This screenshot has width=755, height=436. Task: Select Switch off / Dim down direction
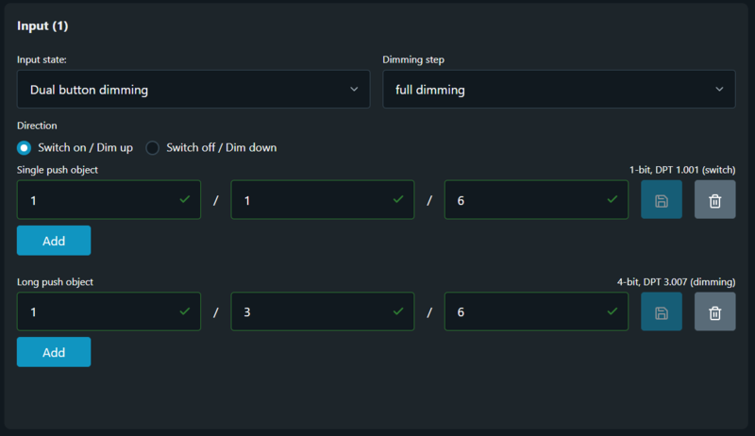153,147
